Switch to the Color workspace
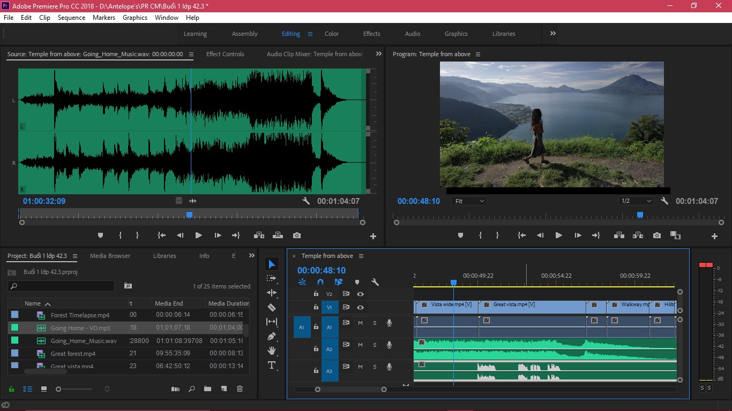The image size is (732, 411). pos(332,34)
